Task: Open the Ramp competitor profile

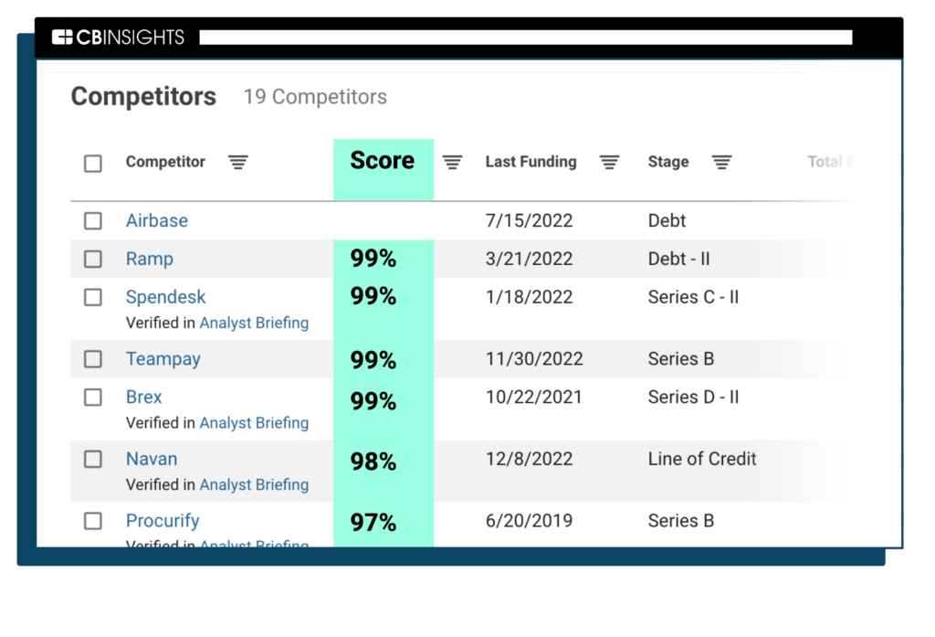Action: (x=149, y=259)
